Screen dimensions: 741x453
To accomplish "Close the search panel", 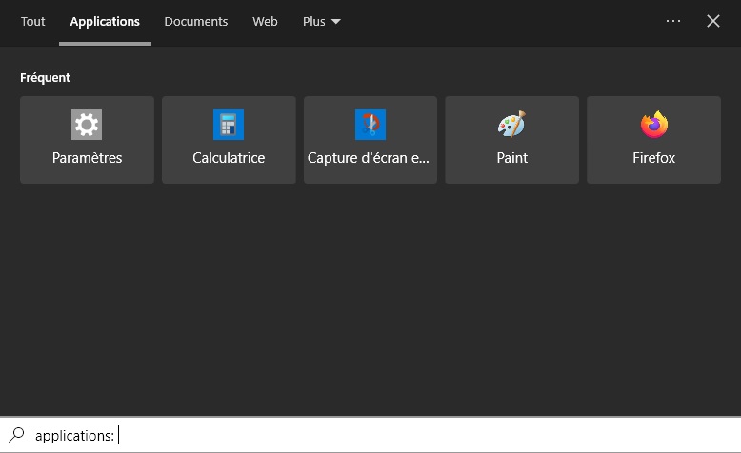I will 713,21.
